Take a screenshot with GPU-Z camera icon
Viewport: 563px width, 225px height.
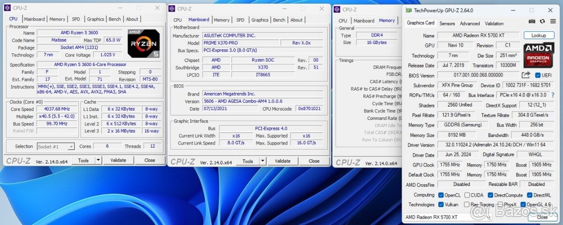(x=532, y=22)
